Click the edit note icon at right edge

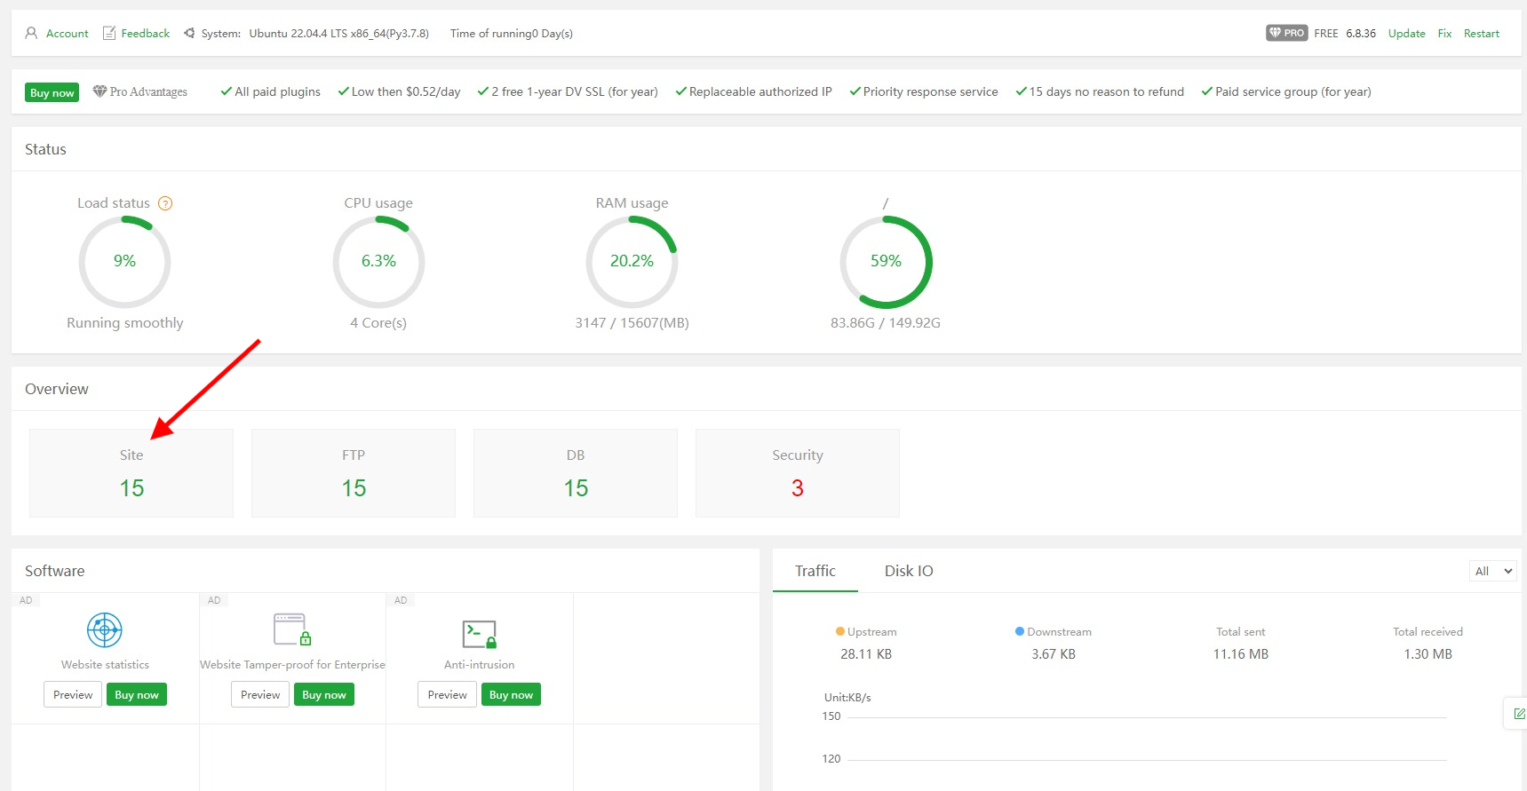coord(1518,714)
